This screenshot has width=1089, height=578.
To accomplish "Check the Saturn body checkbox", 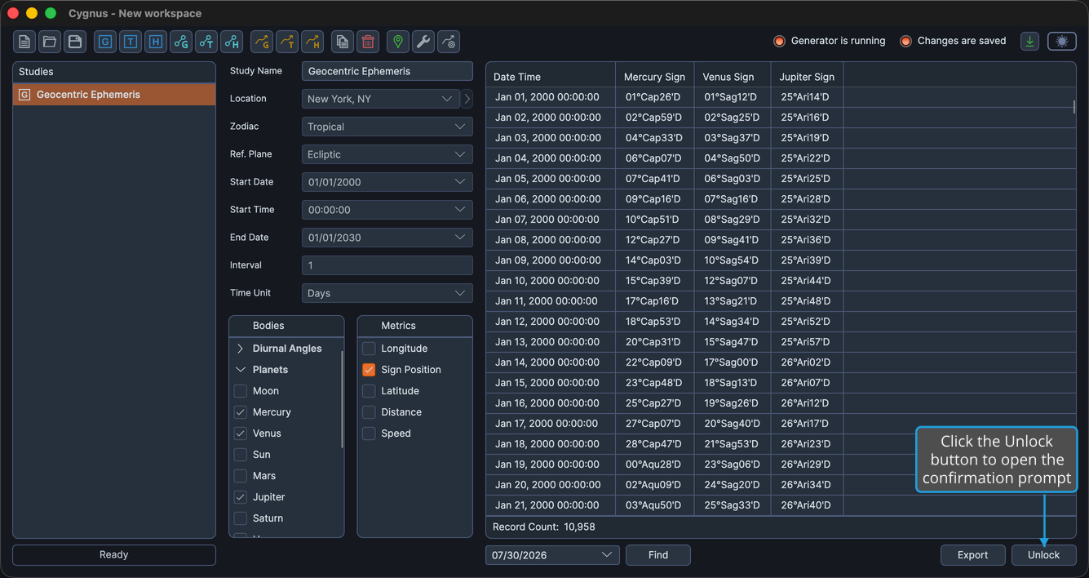I will 241,518.
